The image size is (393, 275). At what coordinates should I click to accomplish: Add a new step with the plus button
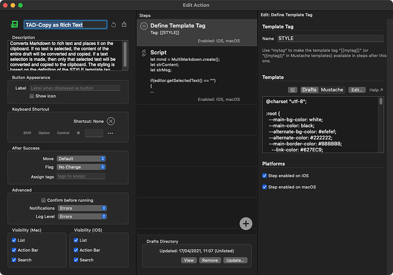[x=246, y=223]
